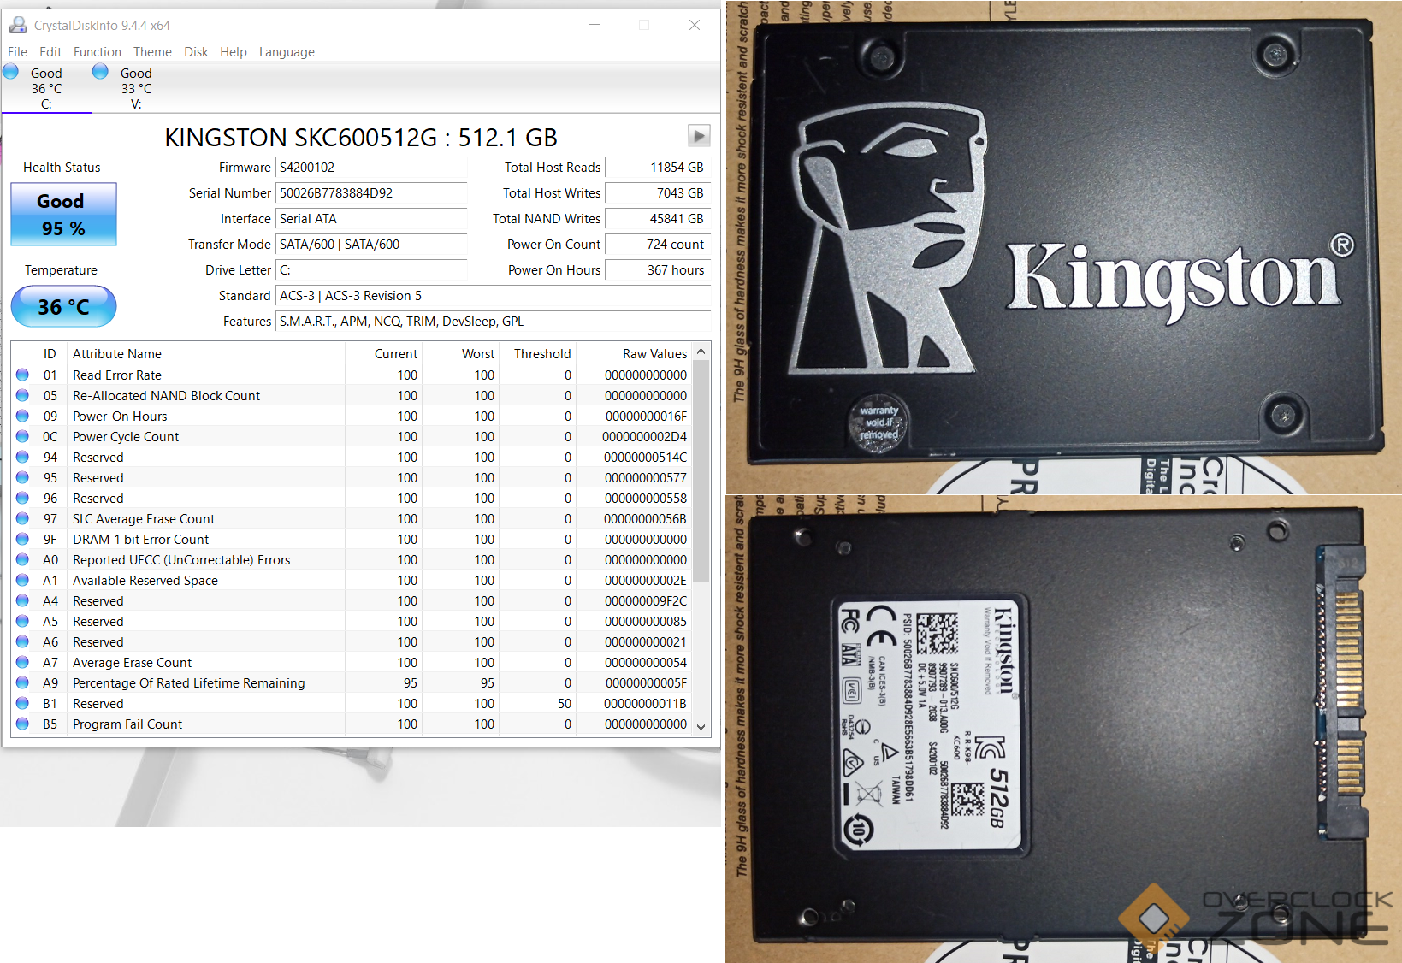The height and width of the screenshot is (963, 1402).
Task: Click the Threshold column header
Action: click(x=542, y=354)
